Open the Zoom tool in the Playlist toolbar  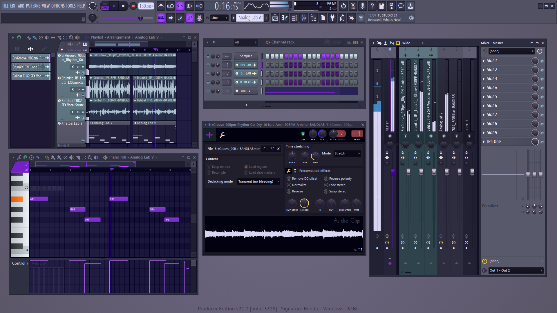[x=71, y=37]
